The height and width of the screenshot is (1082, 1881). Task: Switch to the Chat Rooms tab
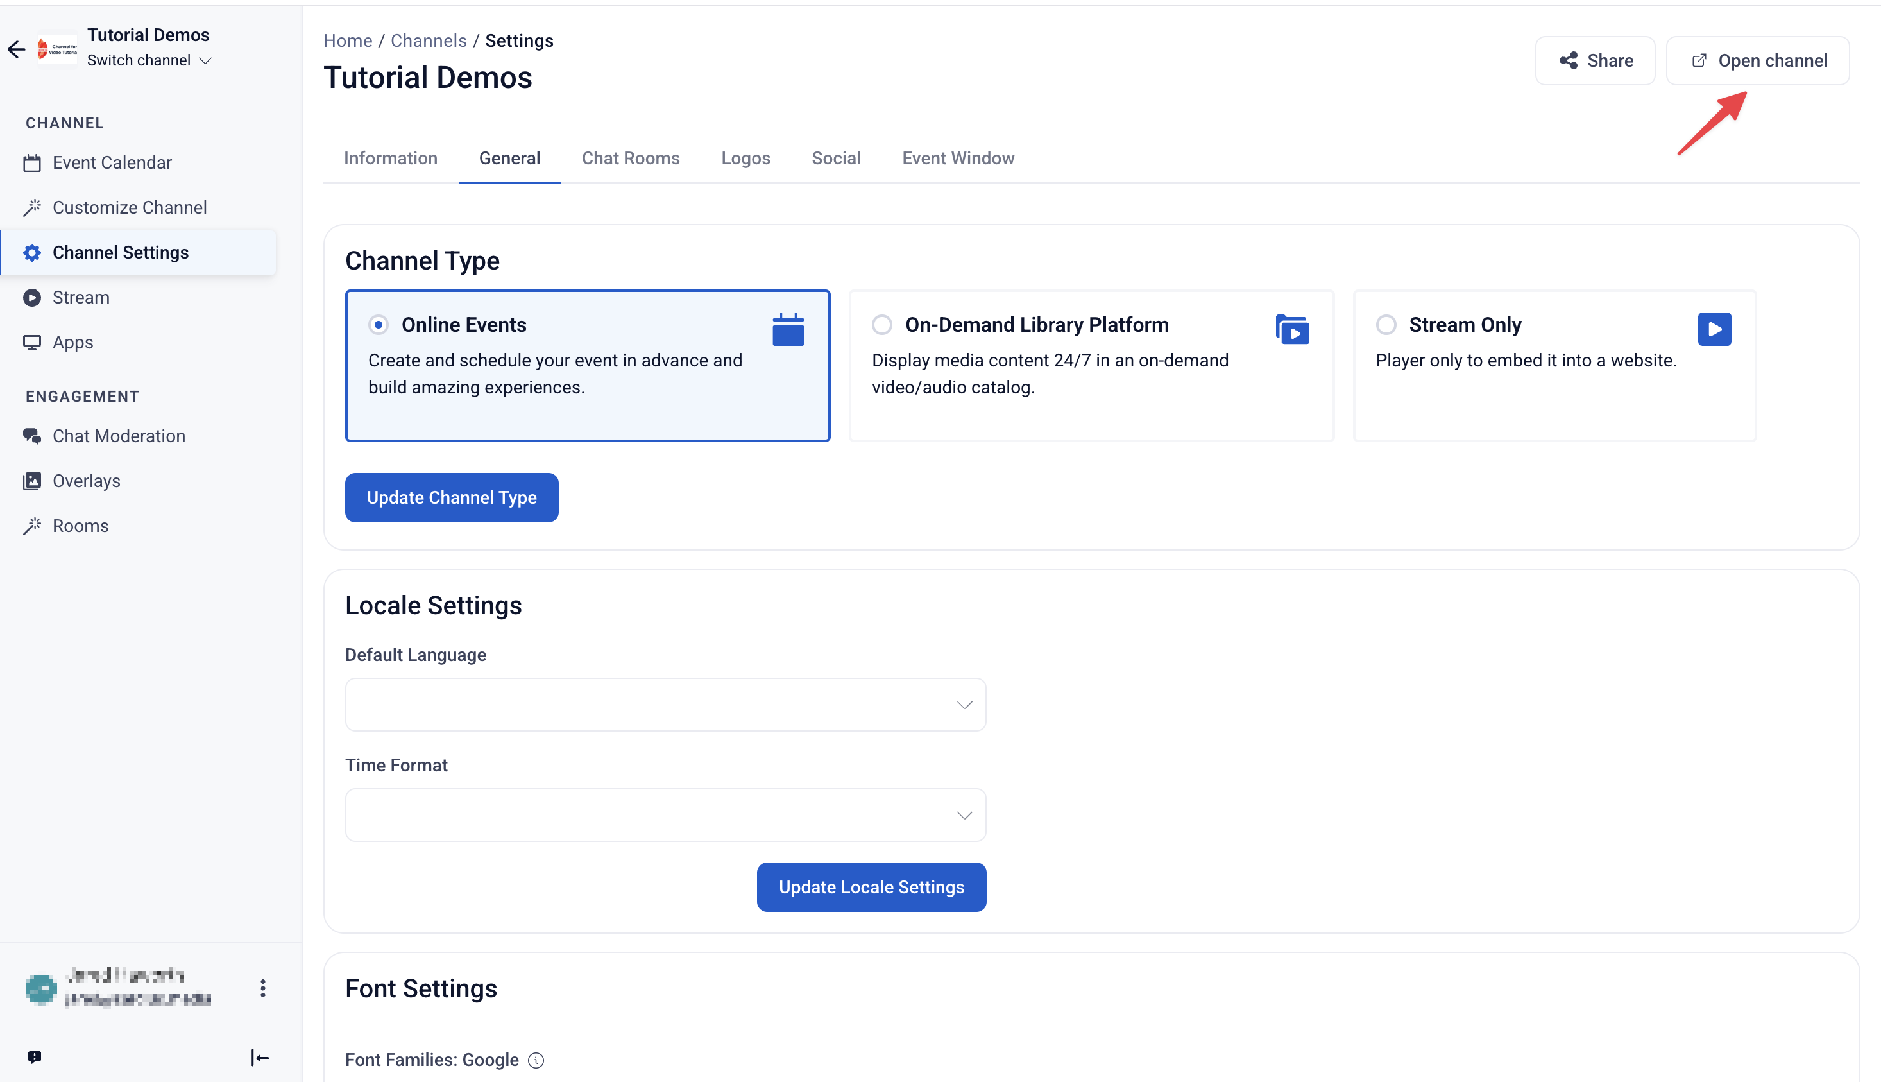click(631, 159)
